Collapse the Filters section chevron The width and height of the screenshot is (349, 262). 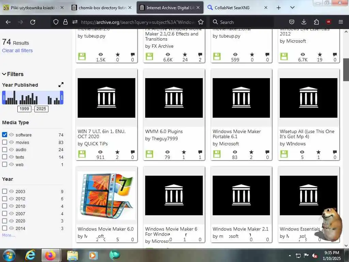click(4, 74)
